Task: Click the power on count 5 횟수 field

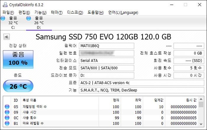Action: [x=189, y=68]
